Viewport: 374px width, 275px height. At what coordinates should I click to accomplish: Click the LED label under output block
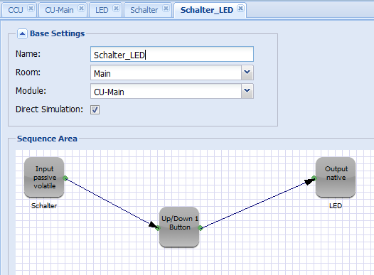tap(336, 205)
